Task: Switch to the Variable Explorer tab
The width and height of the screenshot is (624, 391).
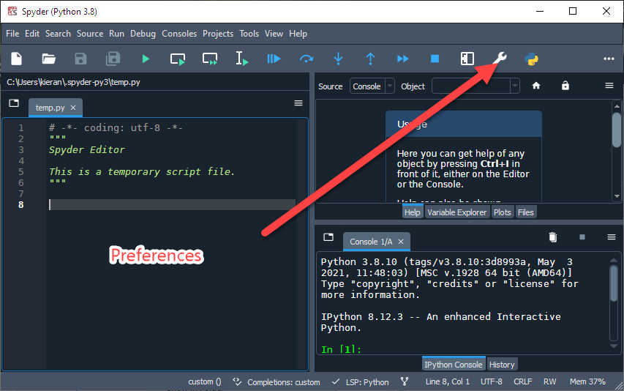Action: 457,212
